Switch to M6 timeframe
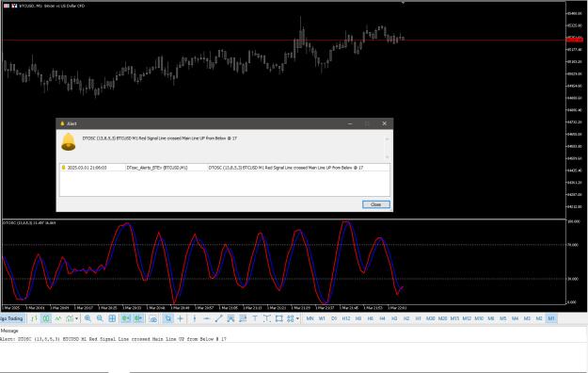This screenshot has width=588, height=373. (x=491, y=318)
